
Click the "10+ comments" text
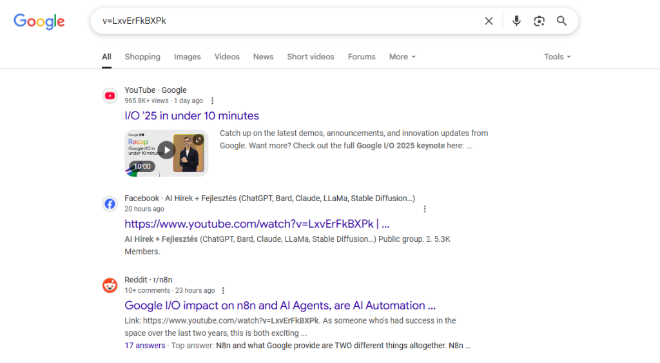[x=148, y=291]
